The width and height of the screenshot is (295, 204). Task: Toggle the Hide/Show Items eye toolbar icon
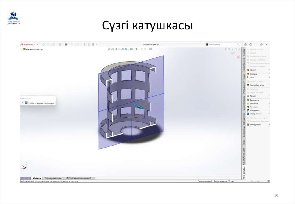click(137, 49)
